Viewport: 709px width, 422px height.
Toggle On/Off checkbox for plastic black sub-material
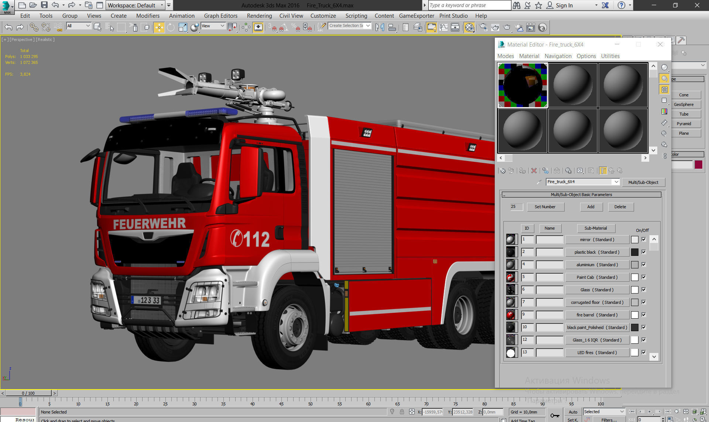pos(644,252)
